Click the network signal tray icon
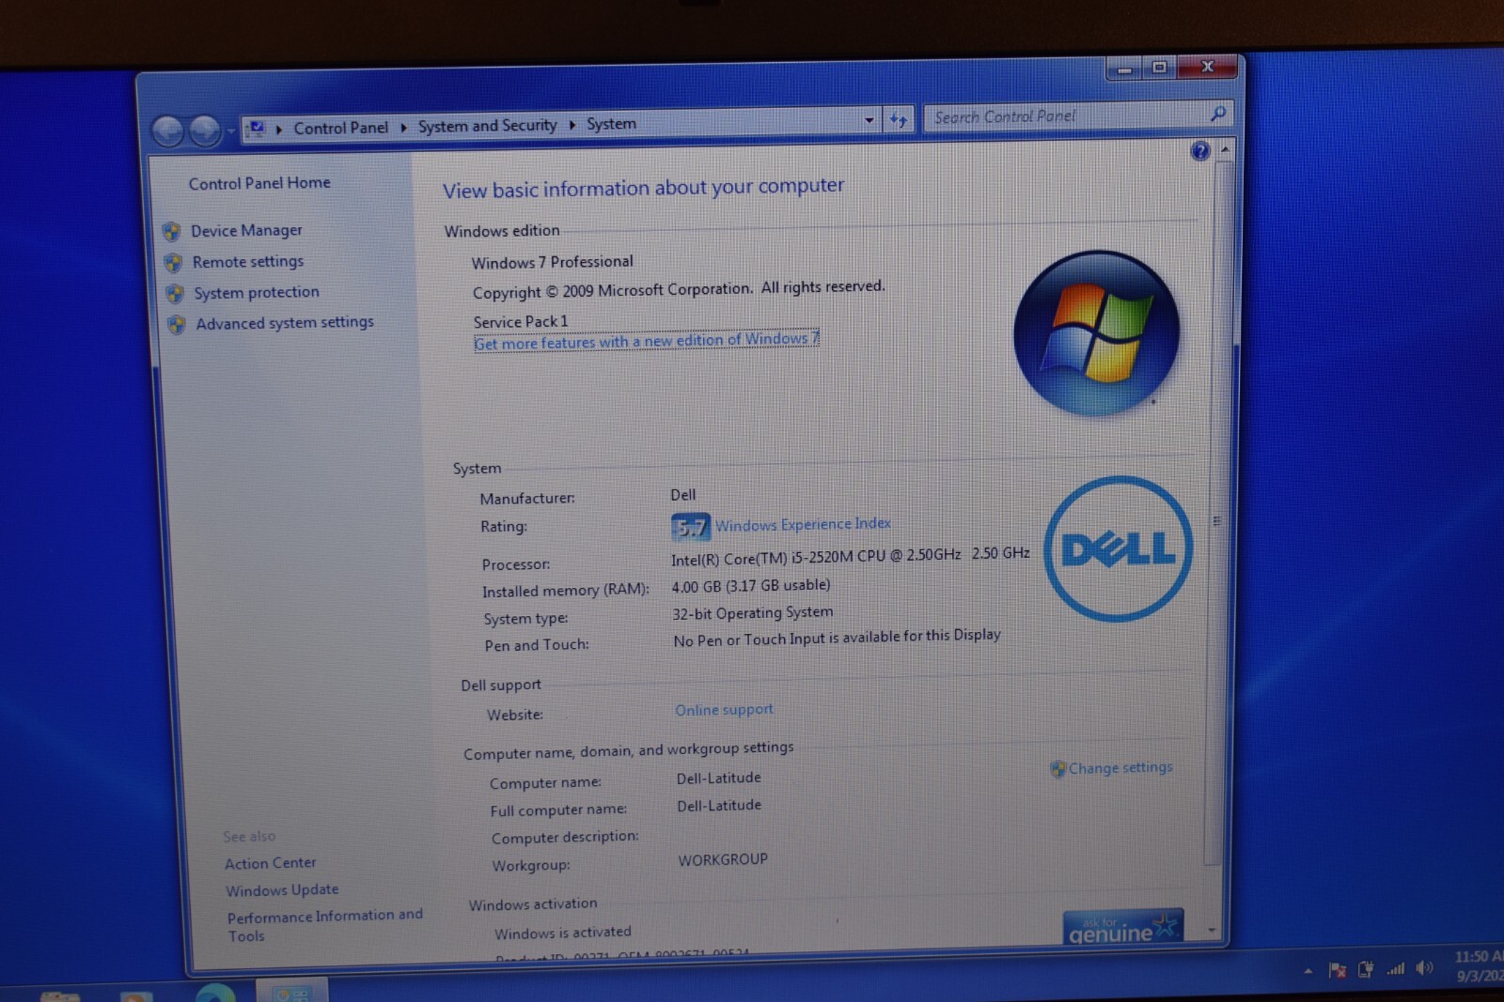1504x1002 pixels. (1396, 968)
